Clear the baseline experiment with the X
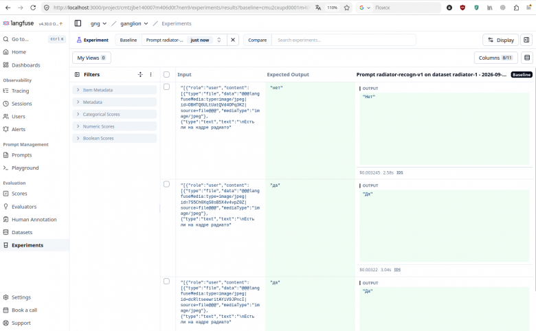Image resolution: width=536 pixels, height=331 pixels. (x=233, y=40)
